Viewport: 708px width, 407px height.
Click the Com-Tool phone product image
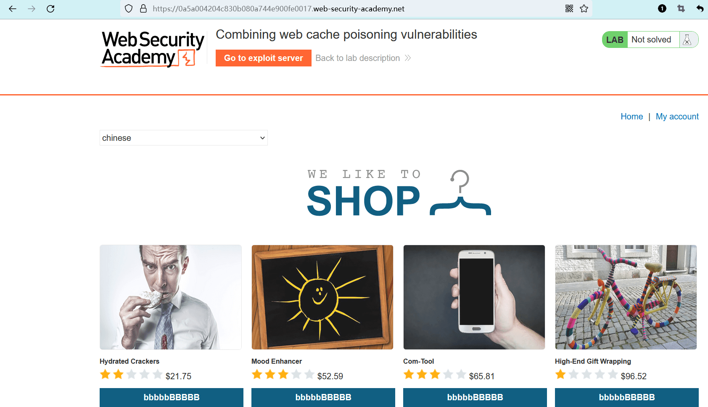click(x=474, y=297)
